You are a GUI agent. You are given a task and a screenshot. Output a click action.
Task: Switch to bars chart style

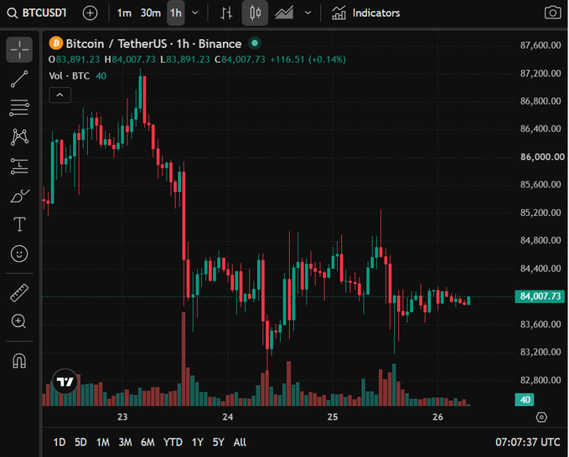point(226,13)
